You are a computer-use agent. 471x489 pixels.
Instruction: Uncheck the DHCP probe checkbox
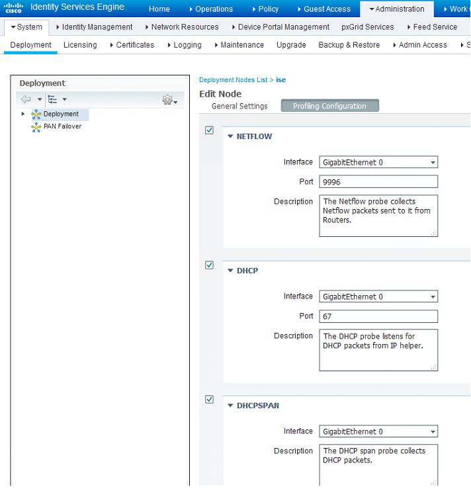(209, 265)
